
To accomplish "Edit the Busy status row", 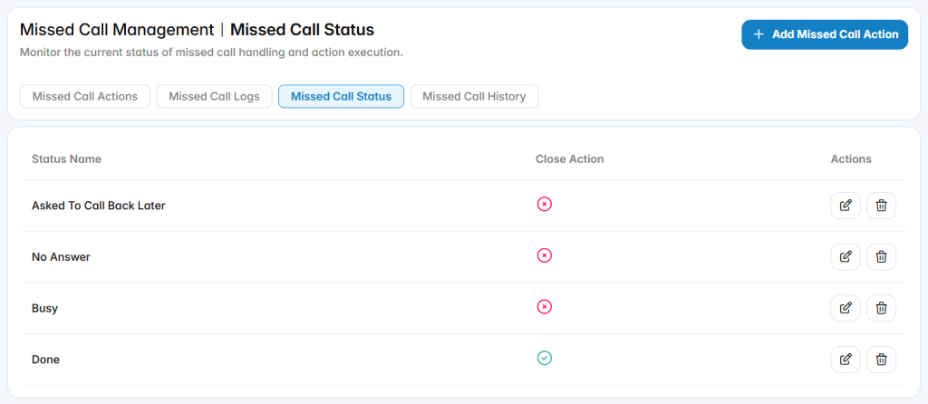I will (x=846, y=308).
